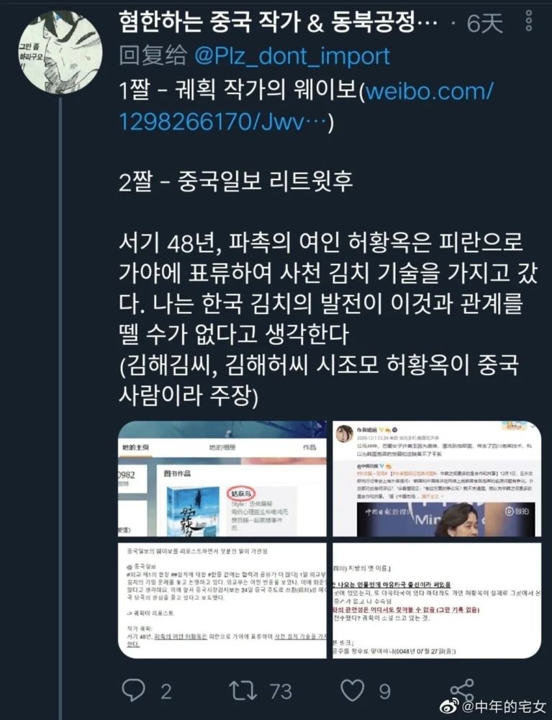552x720 pixels.
Task: Open the author's profile avatar
Action: pos(60,52)
